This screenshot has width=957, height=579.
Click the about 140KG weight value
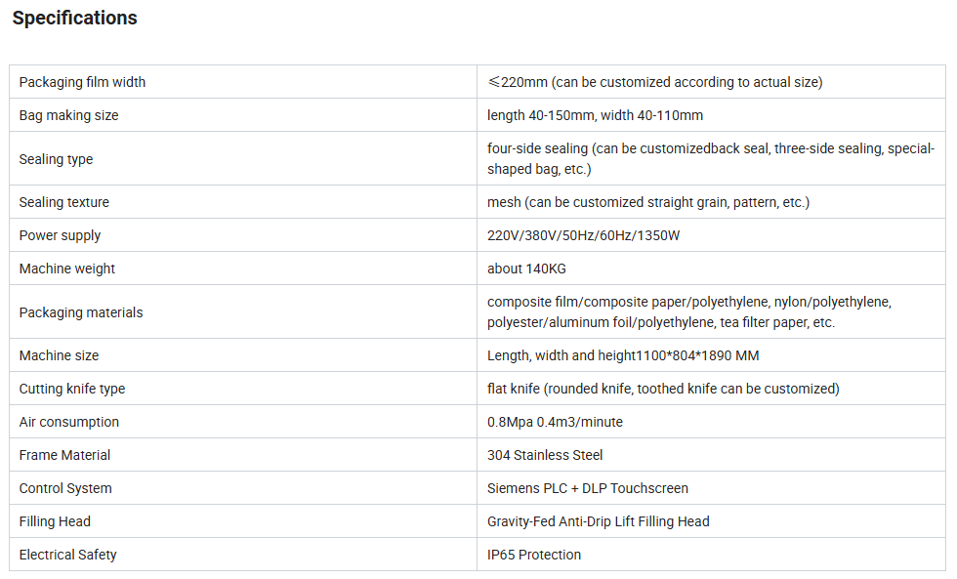click(526, 269)
